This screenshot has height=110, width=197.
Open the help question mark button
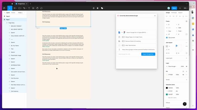[x=185, y=104]
